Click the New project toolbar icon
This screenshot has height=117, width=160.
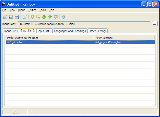[x=5, y=17]
